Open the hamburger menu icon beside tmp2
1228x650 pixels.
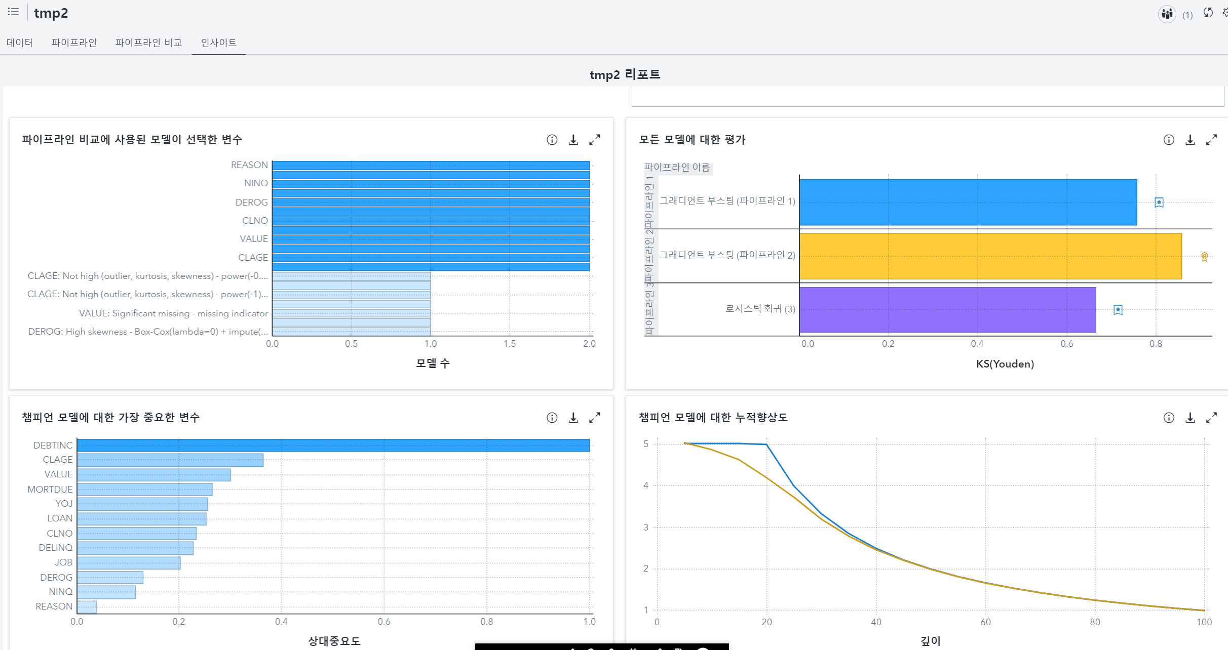[x=14, y=12]
